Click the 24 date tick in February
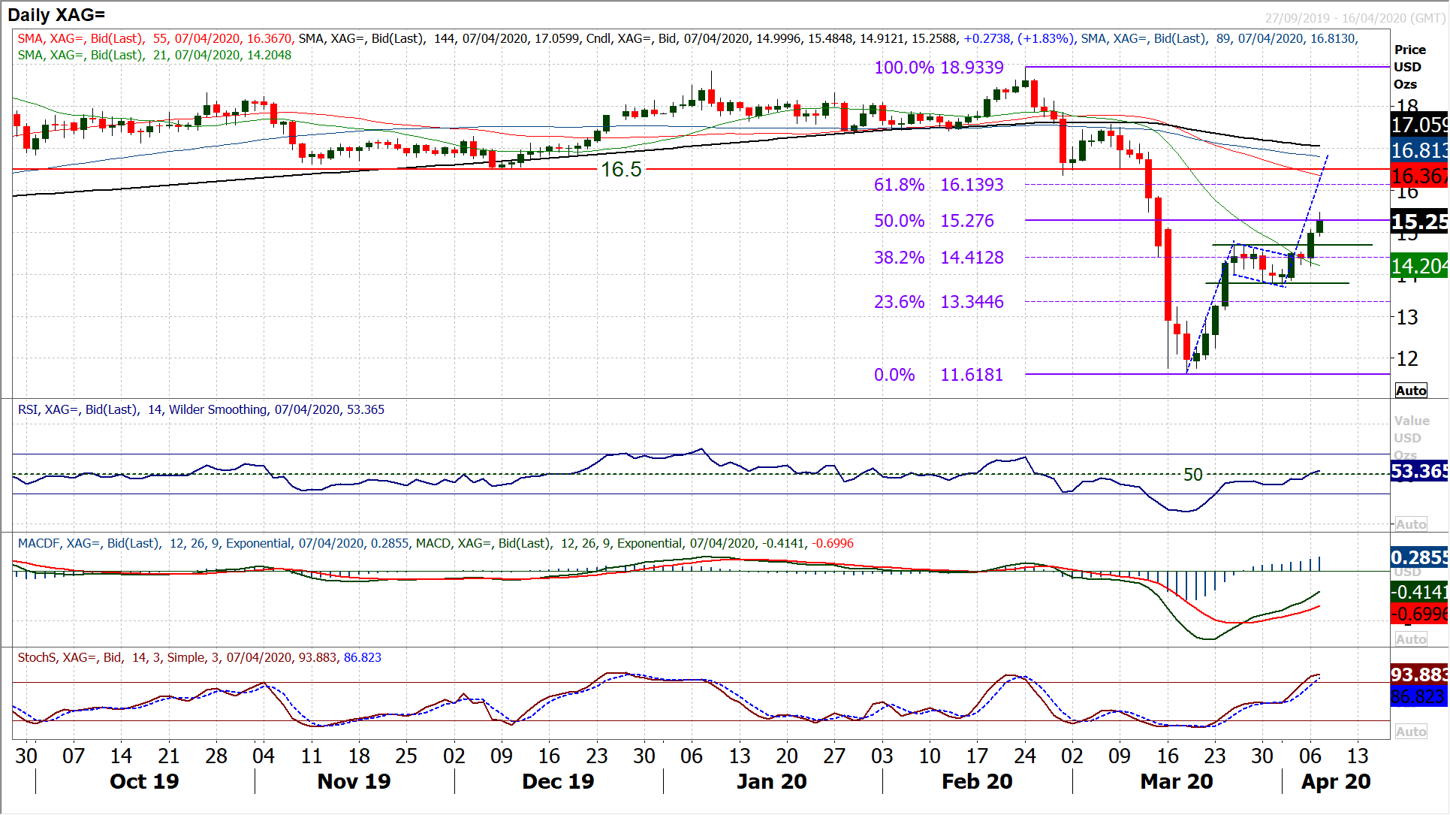This screenshot has height=815, width=1450. (1024, 756)
